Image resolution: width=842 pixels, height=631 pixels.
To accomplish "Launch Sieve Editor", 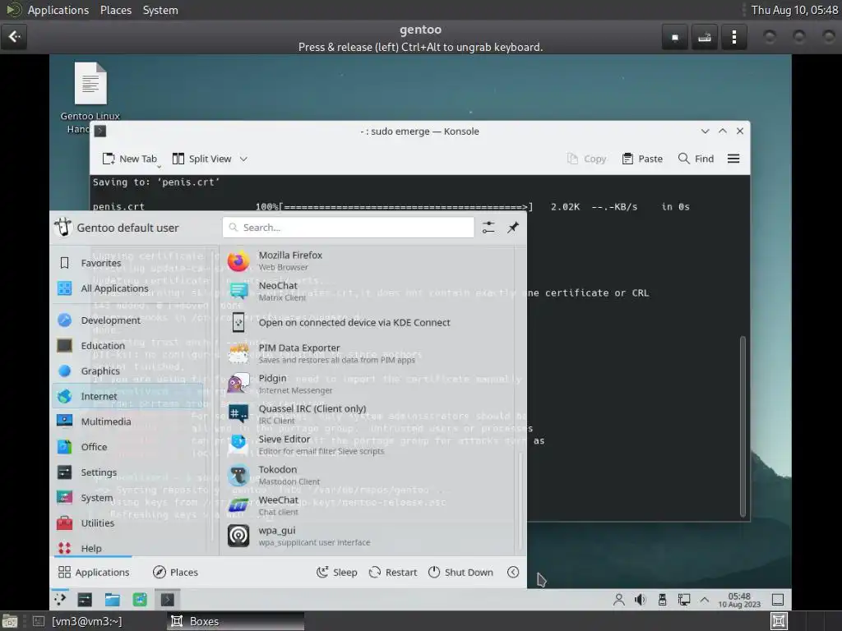I will coord(368,444).
